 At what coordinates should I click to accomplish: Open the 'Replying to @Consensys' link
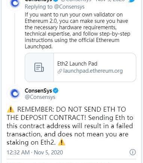[x=55, y=7]
